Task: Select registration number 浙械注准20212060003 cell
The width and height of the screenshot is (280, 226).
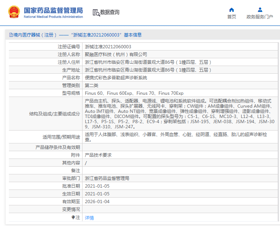Action: pyautogui.click(x=108, y=47)
